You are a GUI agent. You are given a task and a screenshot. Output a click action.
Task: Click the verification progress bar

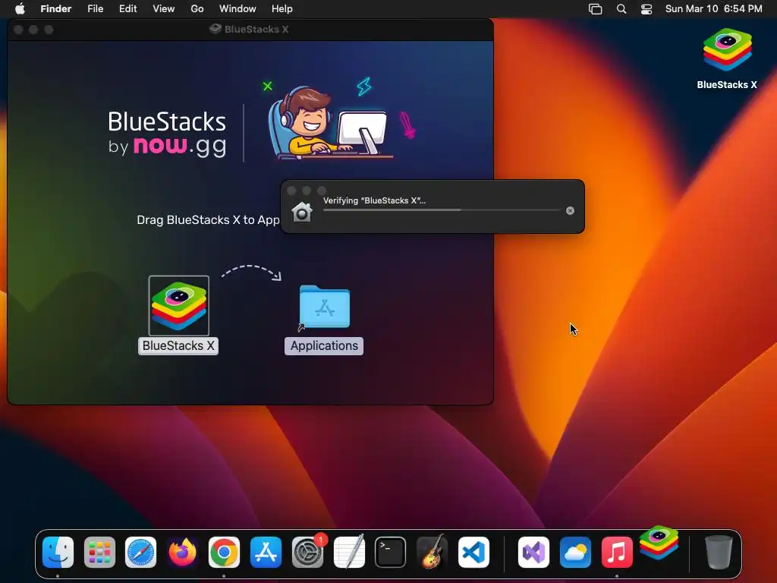(442, 210)
